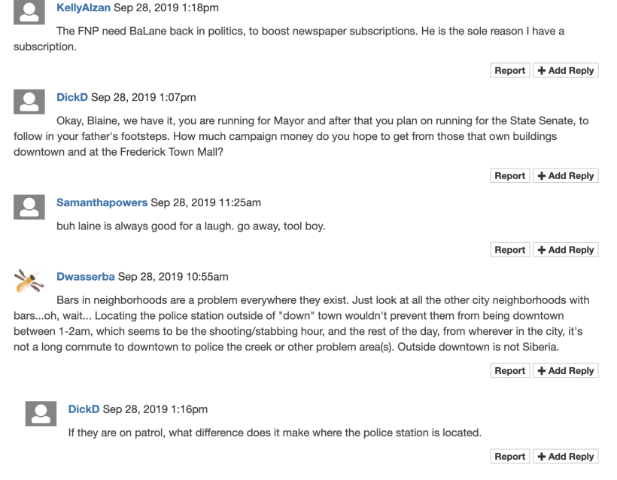Open Samanthapowers' username link
Screen dimensions: 617x480
[102, 202]
